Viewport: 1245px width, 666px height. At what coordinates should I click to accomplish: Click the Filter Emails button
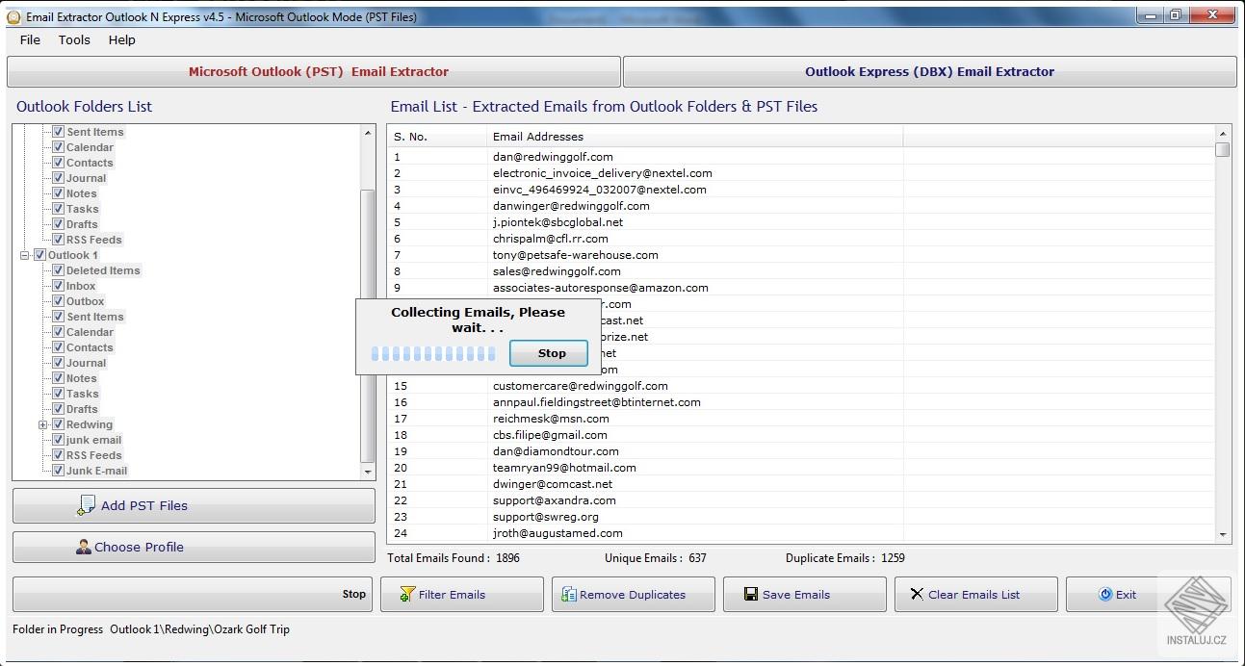[x=462, y=594]
